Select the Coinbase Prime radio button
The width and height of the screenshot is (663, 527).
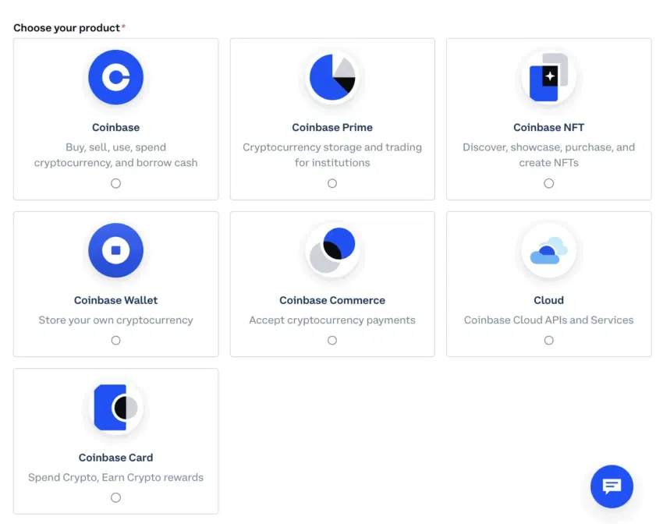pos(332,183)
